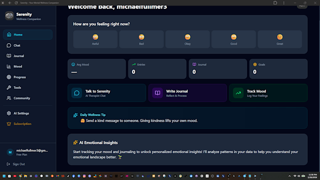The image size is (320, 180).
Task: Click the Write Journal book icon
Action: point(158,93)
